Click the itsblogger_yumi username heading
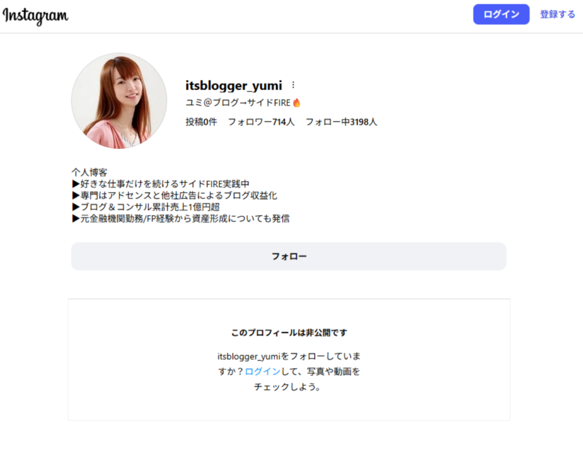Screen dimensions: 583x467 tap(233, 85)
